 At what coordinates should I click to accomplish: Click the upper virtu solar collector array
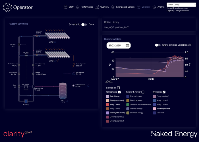(x=57, y=36)
